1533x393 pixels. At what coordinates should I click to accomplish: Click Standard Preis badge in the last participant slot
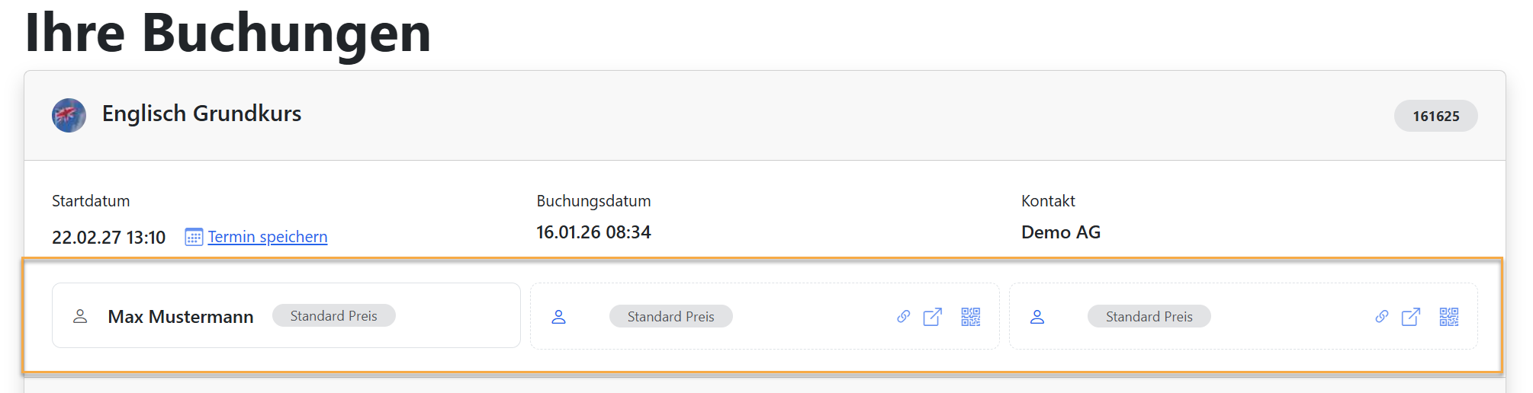[1149, 317]
